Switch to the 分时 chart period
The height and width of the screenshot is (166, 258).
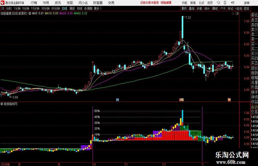click(x=9, y=8)
